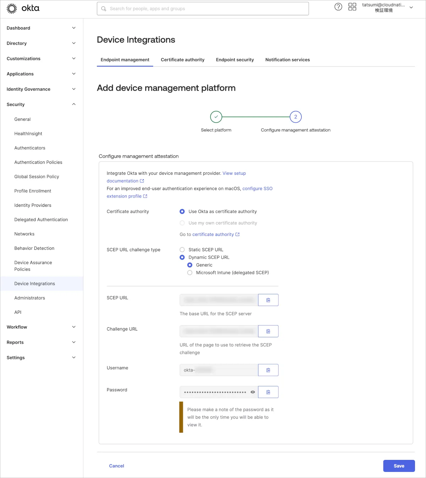426x478 pixels.
Task: Select Use Okta as certificate authority
Action: [182, 211]
